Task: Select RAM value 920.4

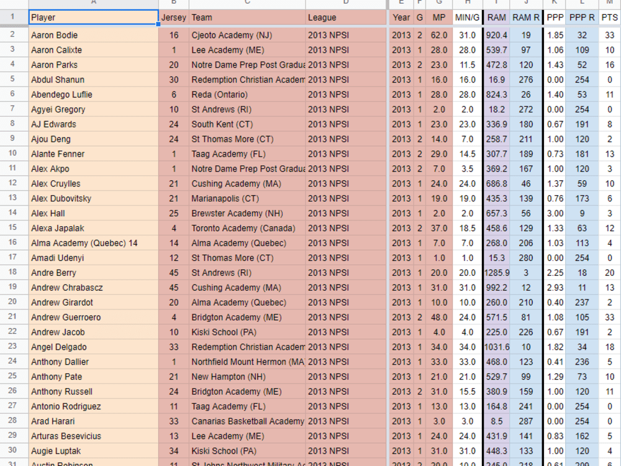Action: pos(497,35)
